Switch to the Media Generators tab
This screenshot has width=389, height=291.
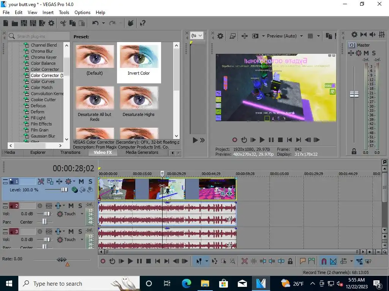click(142, 152)
